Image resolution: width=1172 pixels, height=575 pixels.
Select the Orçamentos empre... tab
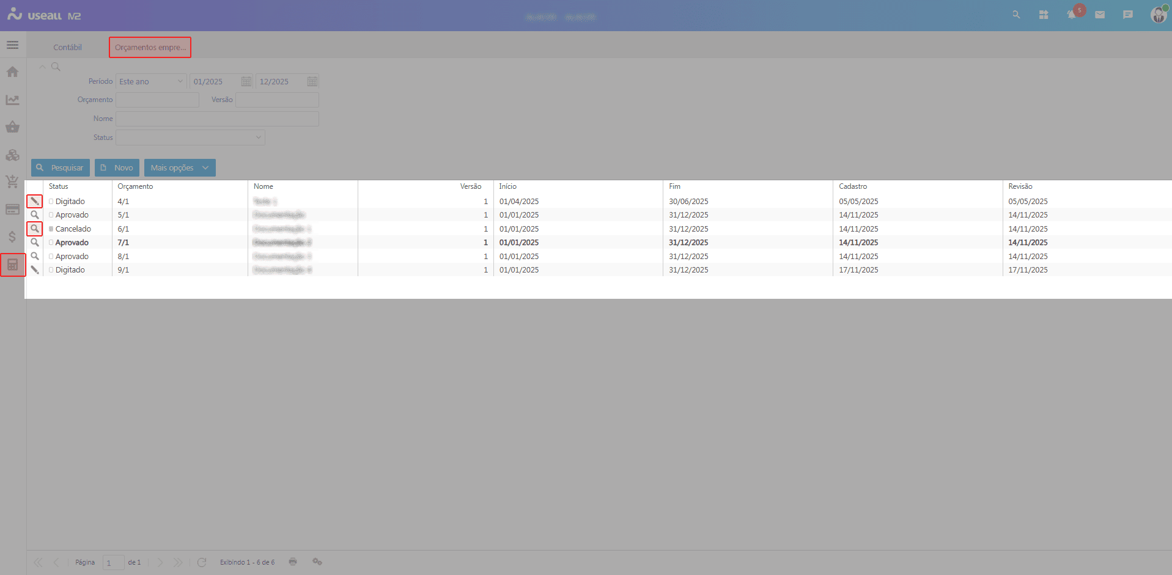point(150,47)
